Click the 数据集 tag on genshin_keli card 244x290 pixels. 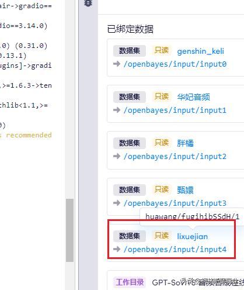(130, 51)
